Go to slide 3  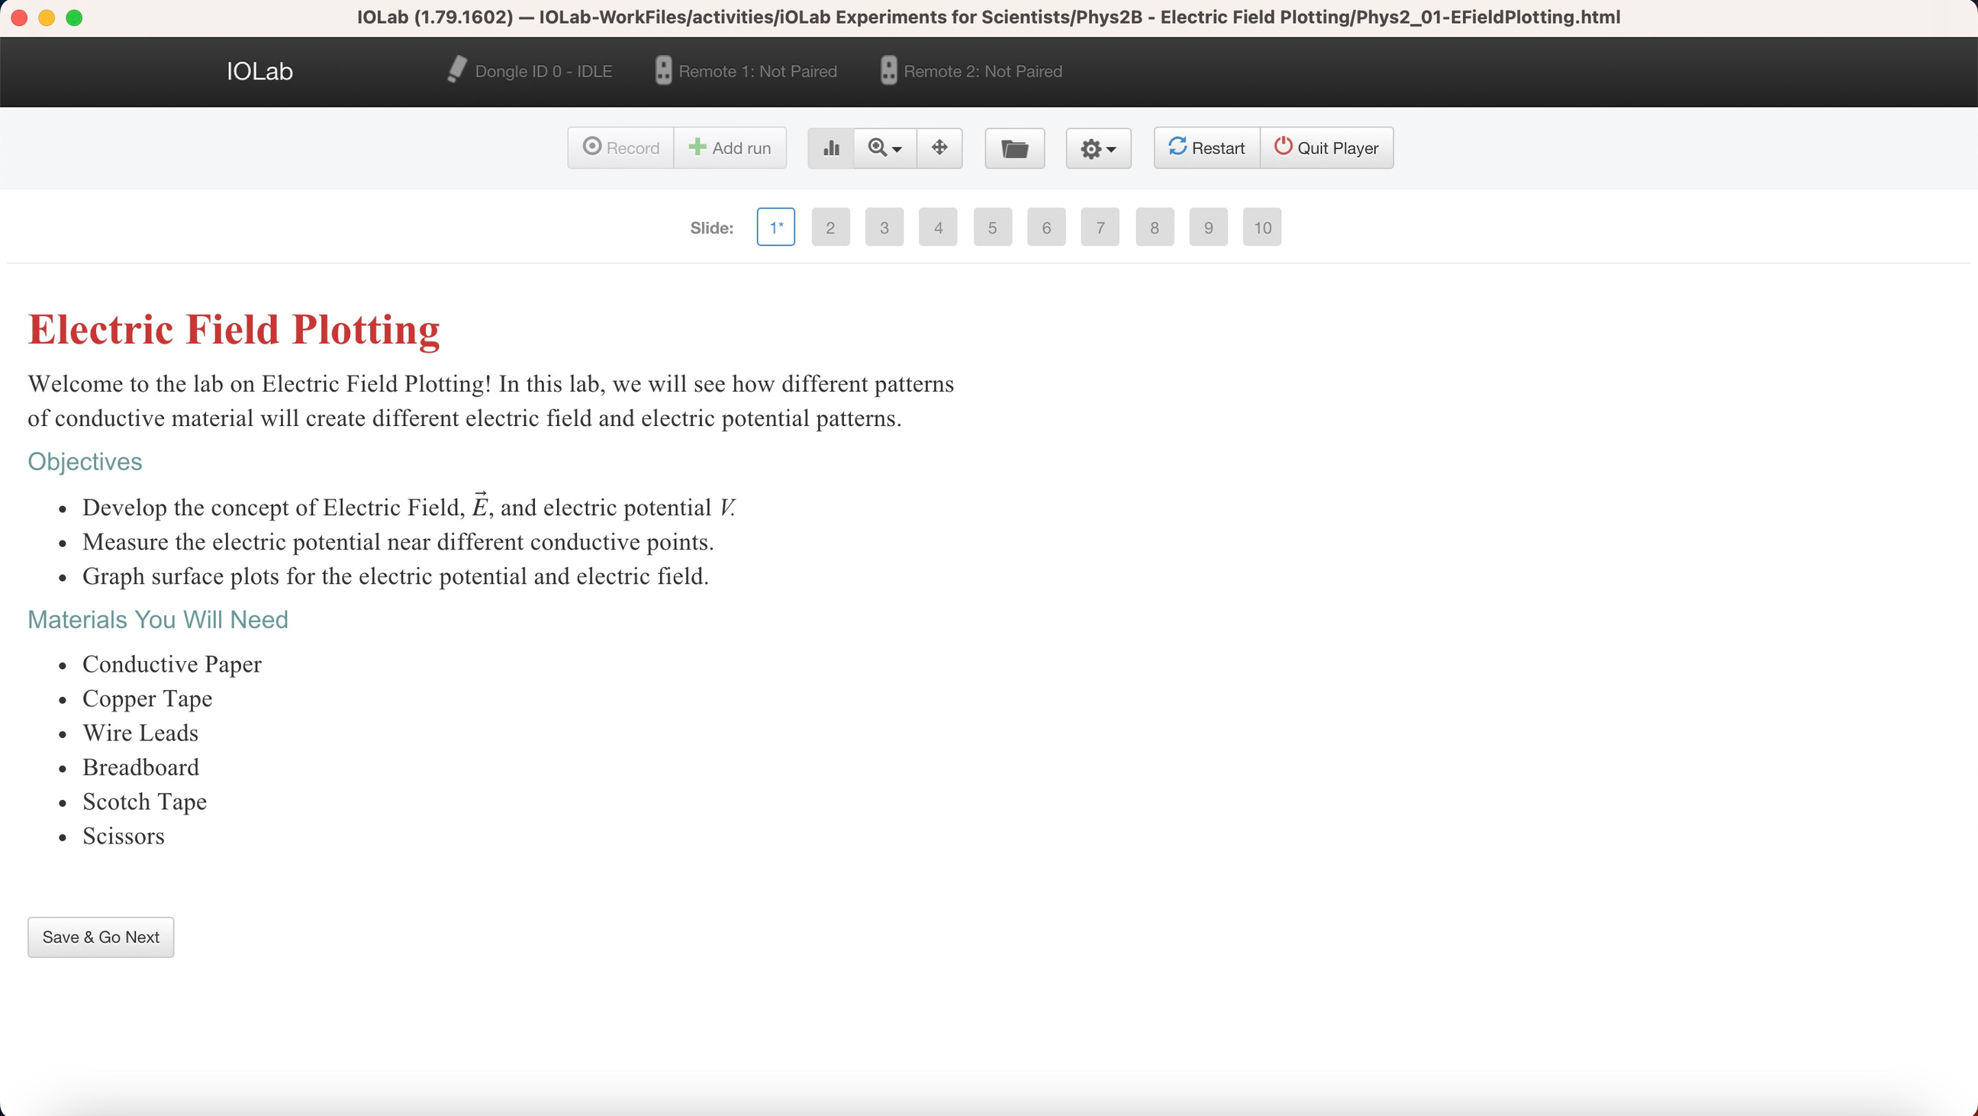pos(884,227)
